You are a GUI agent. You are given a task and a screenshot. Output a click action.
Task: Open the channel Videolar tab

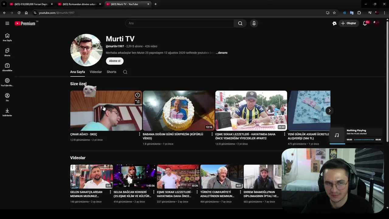(x=96, y=72)
